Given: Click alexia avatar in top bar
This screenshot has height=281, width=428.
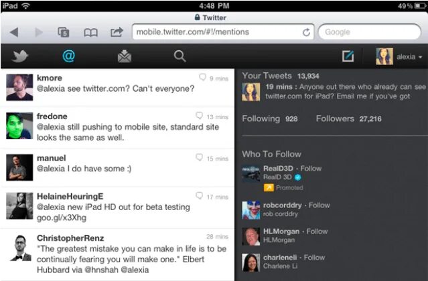Looking at the screenshot, I should tap(384, 56).
